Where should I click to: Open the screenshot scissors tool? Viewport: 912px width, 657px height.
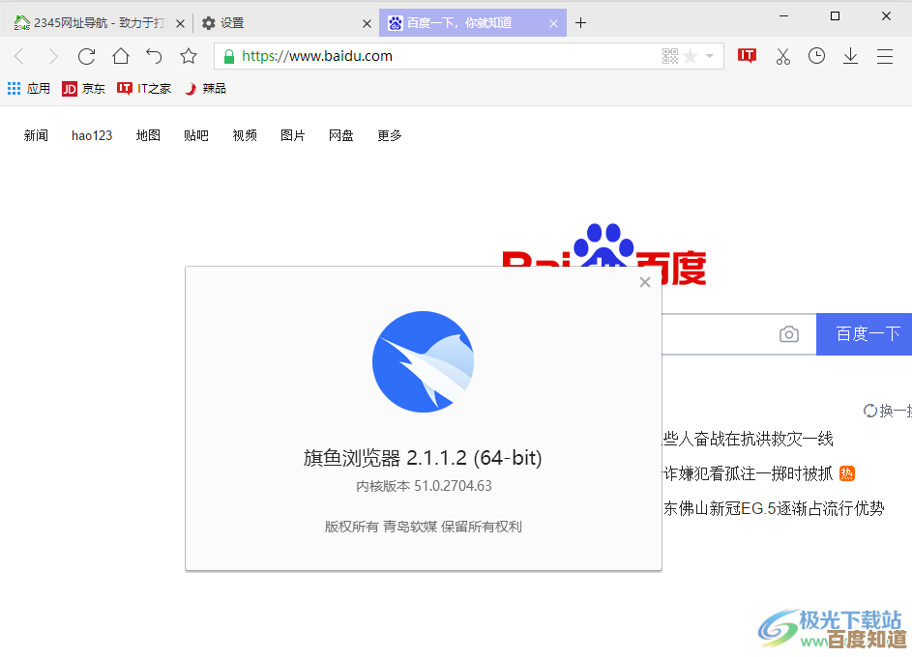pyautogui.click(x=782, y=56)
